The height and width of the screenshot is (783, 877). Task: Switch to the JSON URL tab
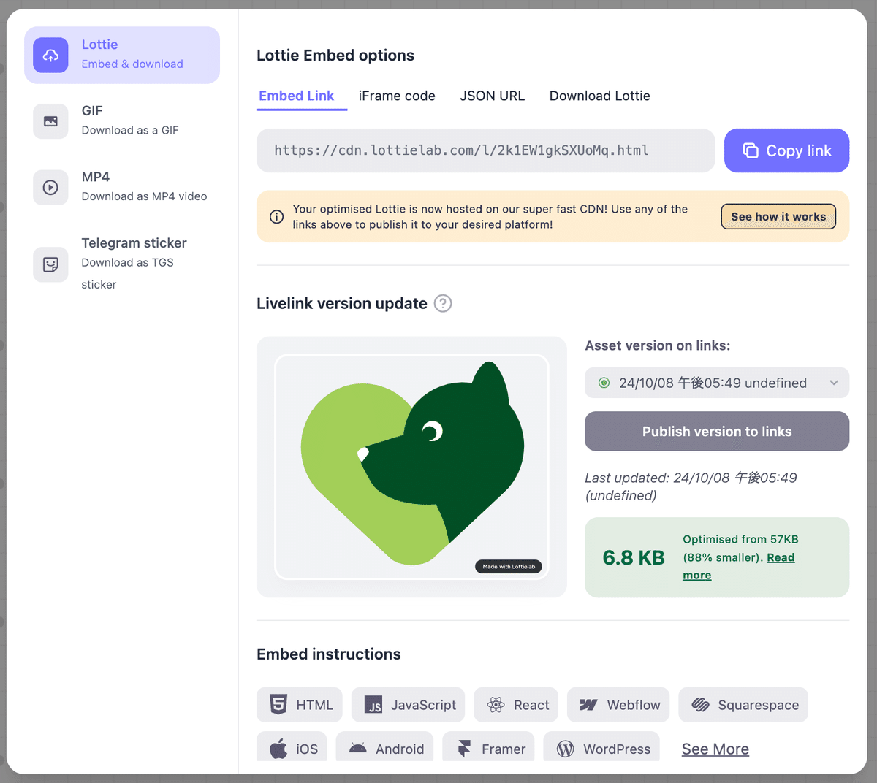492,96
